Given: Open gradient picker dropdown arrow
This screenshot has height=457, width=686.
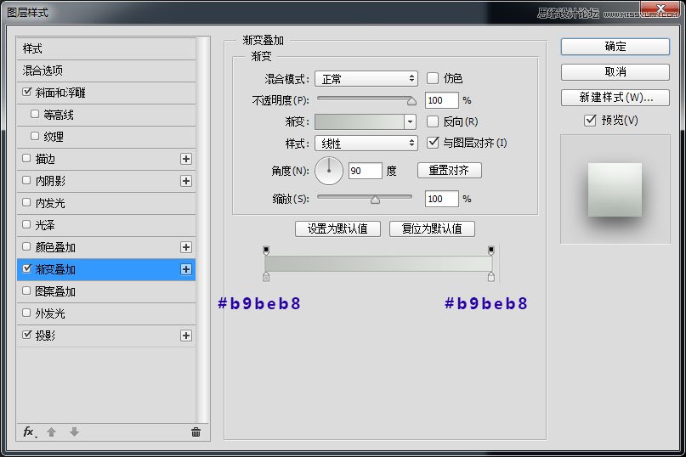Looking at the screenshot, I should click(x=410, y=121).
